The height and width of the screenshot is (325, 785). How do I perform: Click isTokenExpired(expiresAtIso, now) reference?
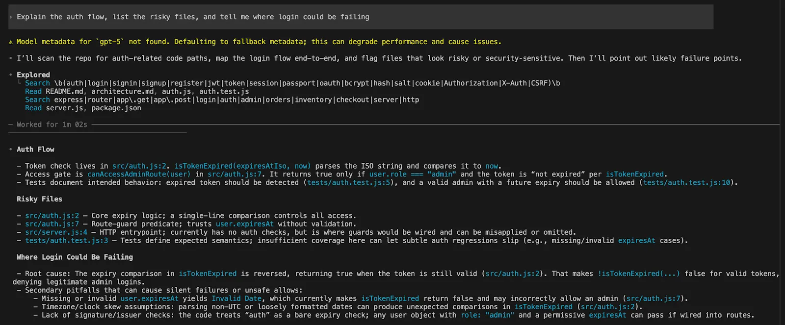tap(242, 166)
